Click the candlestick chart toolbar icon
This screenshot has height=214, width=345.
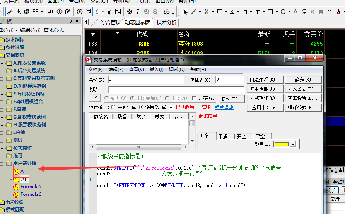coord(51,12)
